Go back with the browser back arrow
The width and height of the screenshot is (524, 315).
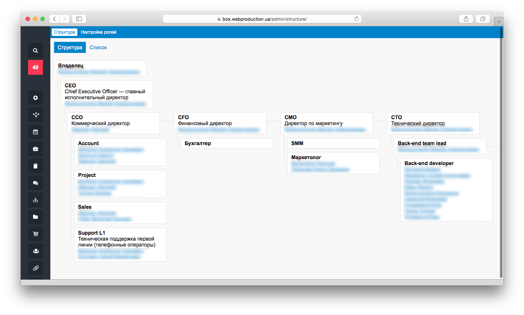54,19
